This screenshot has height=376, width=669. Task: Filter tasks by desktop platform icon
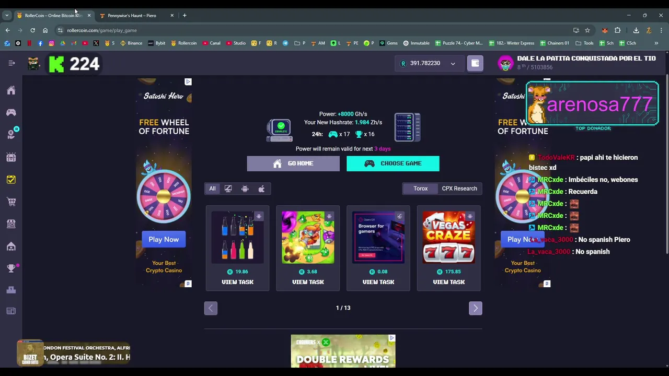click(228, 189)
